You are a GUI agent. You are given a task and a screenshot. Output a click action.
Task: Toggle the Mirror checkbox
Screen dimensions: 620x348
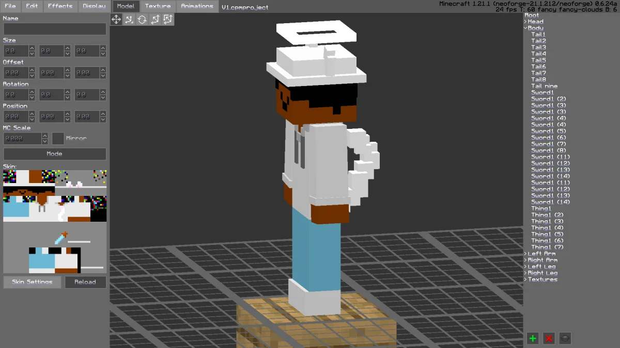coord(58,139)
